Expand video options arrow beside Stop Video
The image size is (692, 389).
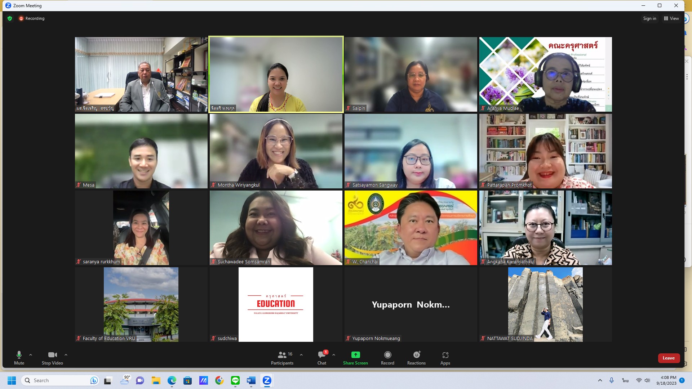[66, 355]
